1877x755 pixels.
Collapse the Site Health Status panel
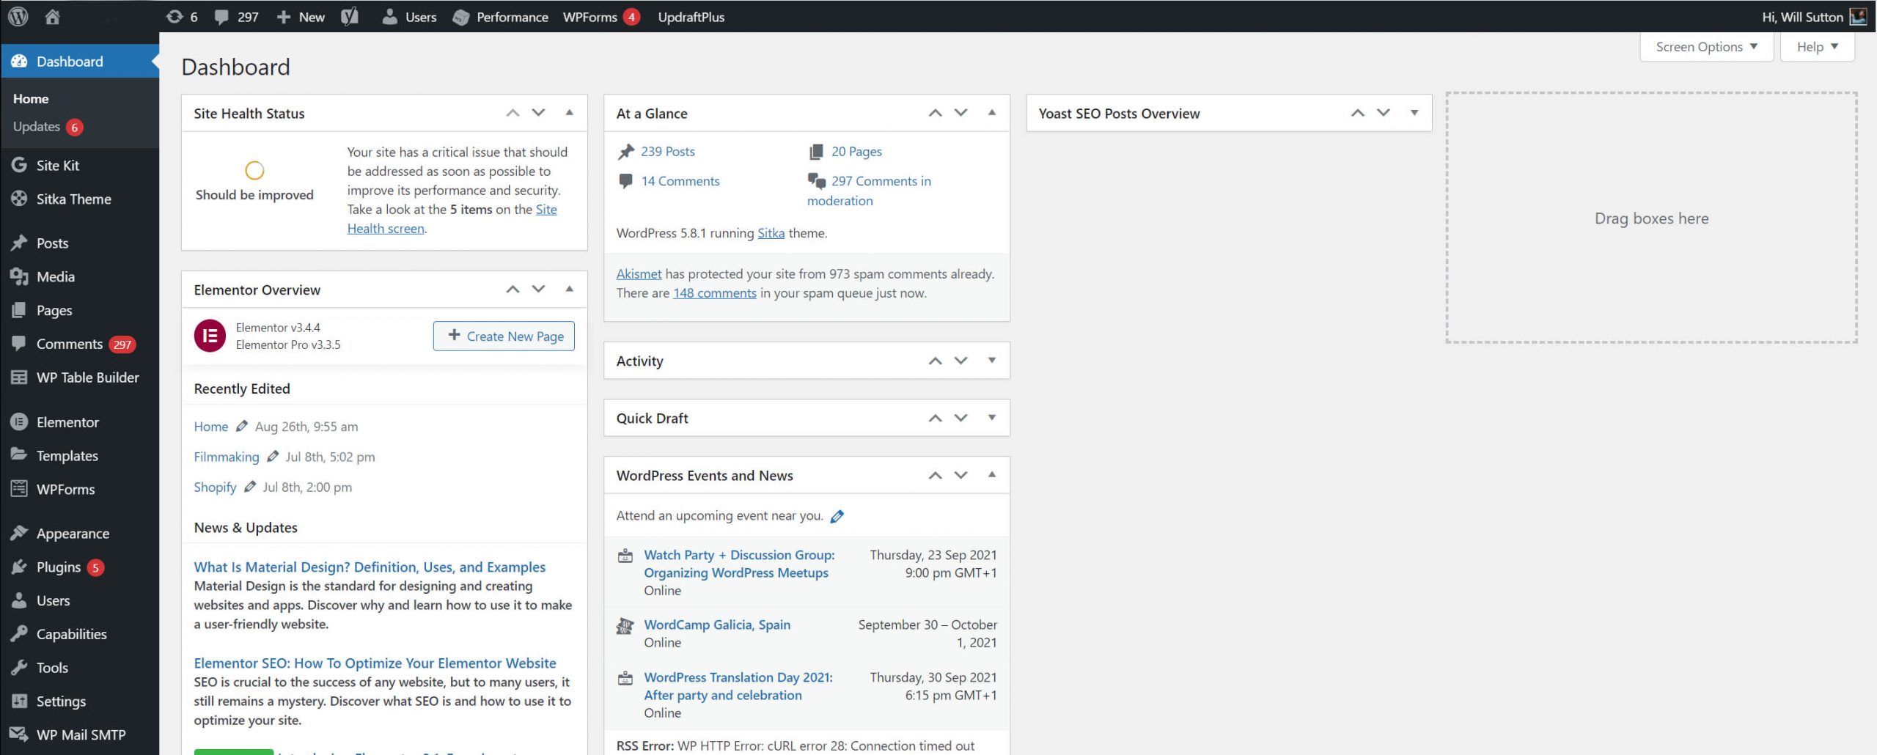[x=569, y=113]
